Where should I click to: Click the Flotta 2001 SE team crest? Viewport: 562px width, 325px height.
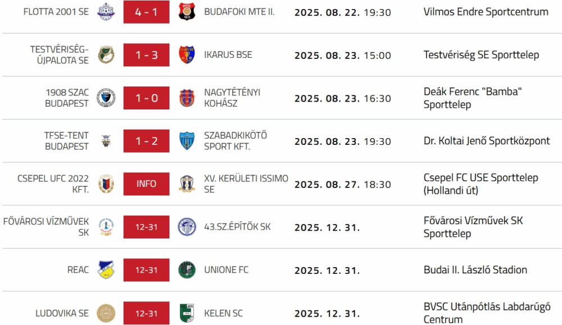(x=105, y=12)
